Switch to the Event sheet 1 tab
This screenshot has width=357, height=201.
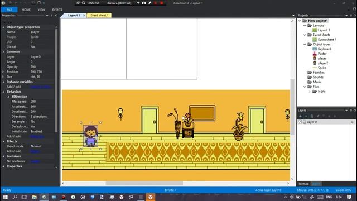tap(99, 15)
